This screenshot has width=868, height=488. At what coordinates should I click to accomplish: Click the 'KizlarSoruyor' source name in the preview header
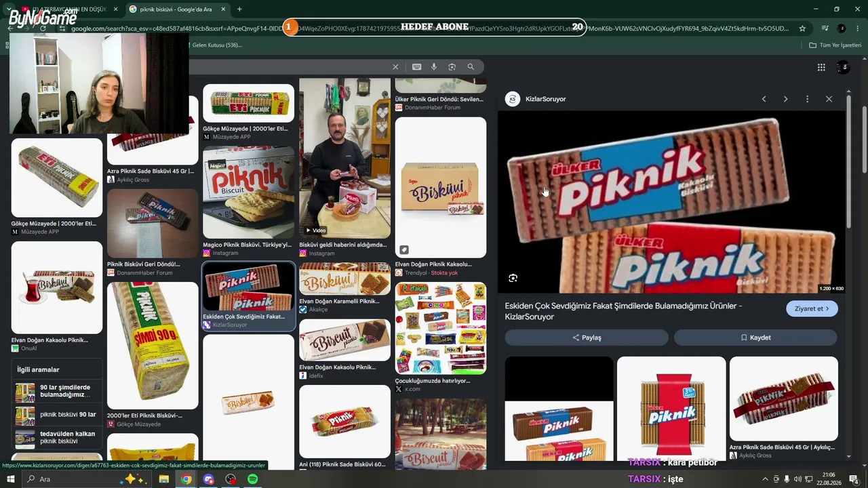coord(545,99)
